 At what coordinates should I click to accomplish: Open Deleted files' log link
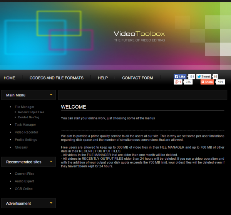[28, 117]
